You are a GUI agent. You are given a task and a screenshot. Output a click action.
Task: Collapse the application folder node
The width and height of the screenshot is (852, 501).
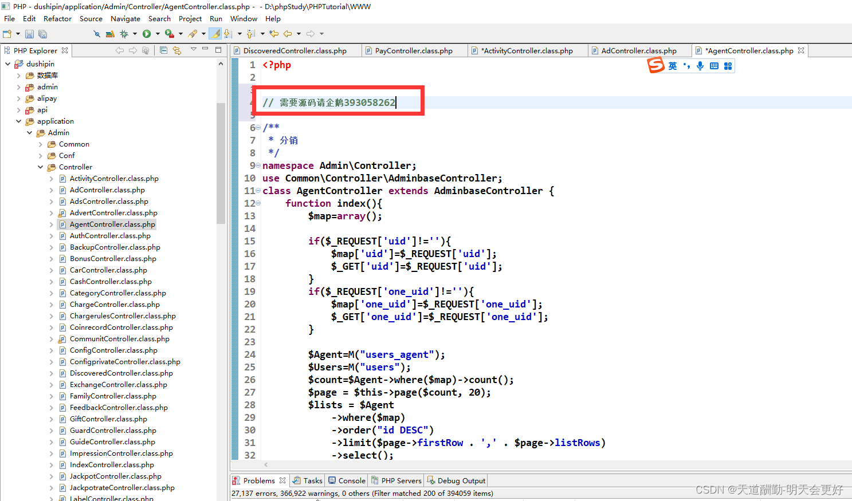(x=18, y=121)
